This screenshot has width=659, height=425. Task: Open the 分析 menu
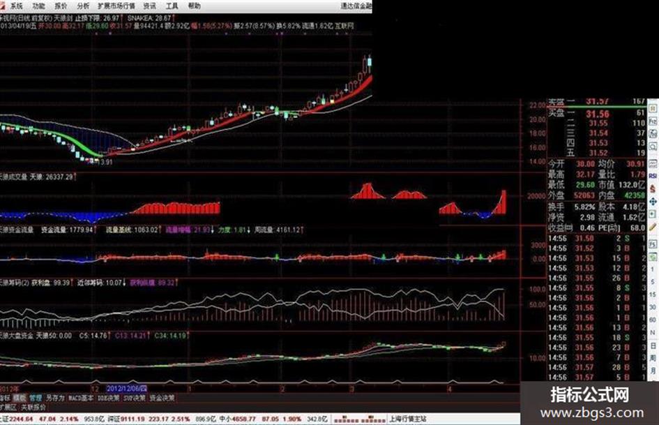[x=83, y=6]
